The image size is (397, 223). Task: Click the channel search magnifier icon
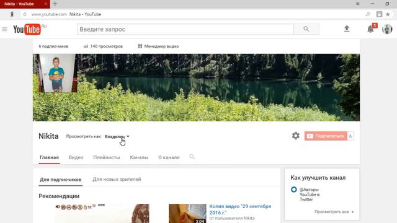point(192,157)
